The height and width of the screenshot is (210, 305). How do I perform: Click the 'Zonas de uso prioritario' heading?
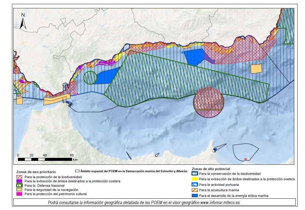coord(36,172)
